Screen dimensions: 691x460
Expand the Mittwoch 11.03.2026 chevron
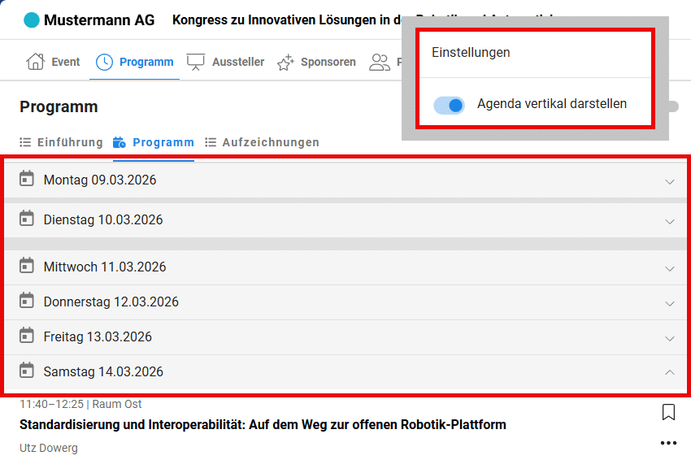click(670, 268)
